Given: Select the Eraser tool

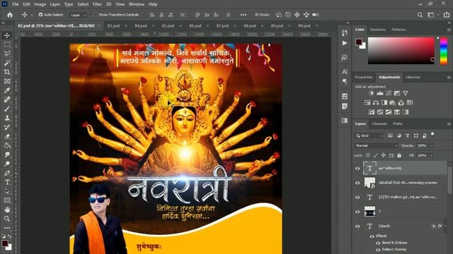Looking at the screenshot, I should pos(7,136).
